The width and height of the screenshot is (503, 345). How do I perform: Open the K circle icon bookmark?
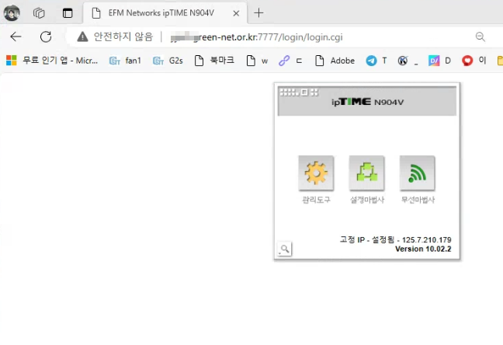(x=408, y=61)
